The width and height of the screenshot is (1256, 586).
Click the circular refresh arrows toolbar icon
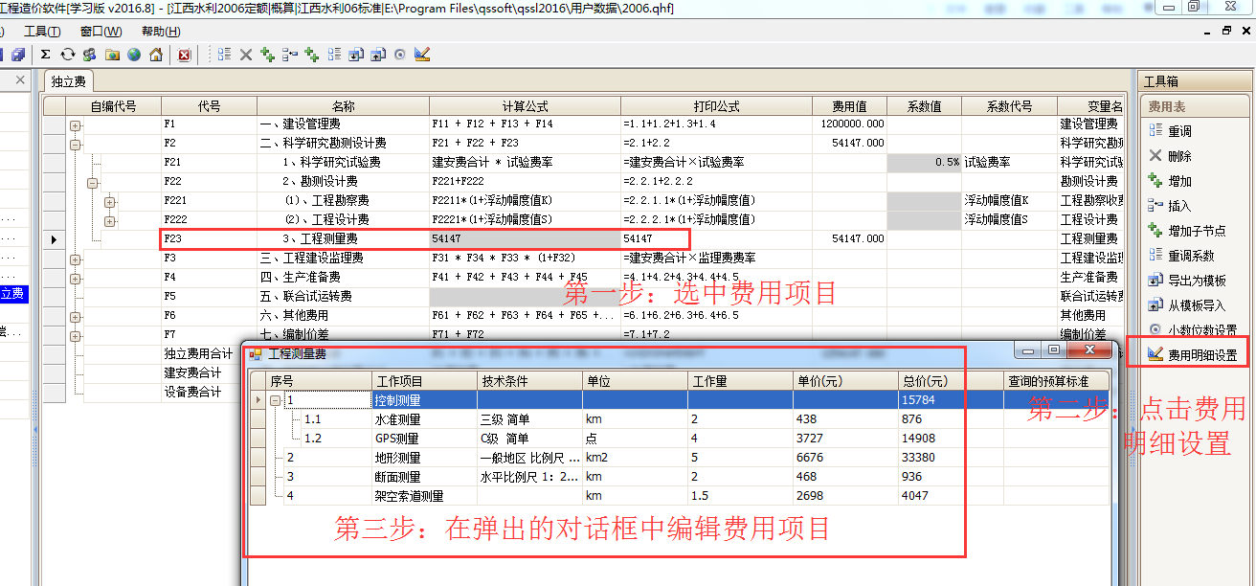click(67, 55)
